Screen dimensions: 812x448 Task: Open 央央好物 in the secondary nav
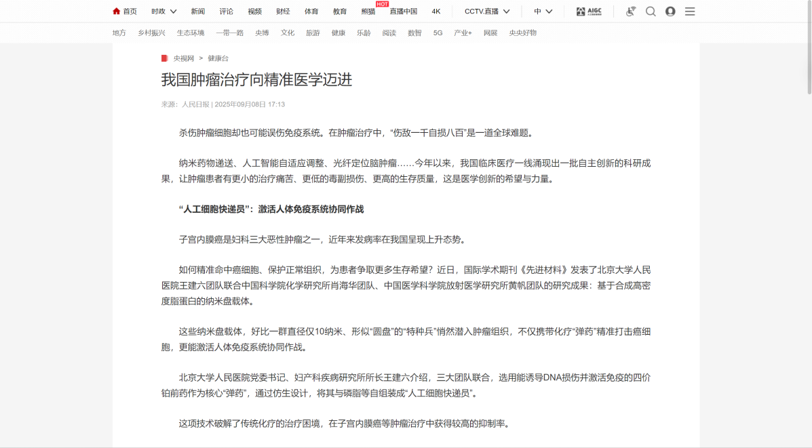(x=522, y=33)
